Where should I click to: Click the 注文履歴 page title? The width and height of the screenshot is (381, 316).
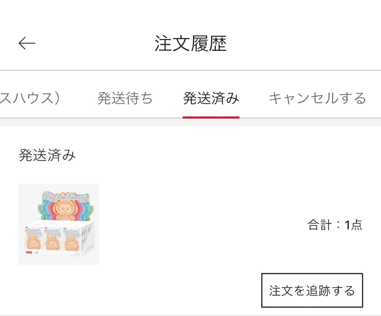point(190,42)
